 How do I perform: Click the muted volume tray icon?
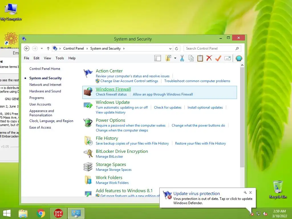[x=265, y=214]
